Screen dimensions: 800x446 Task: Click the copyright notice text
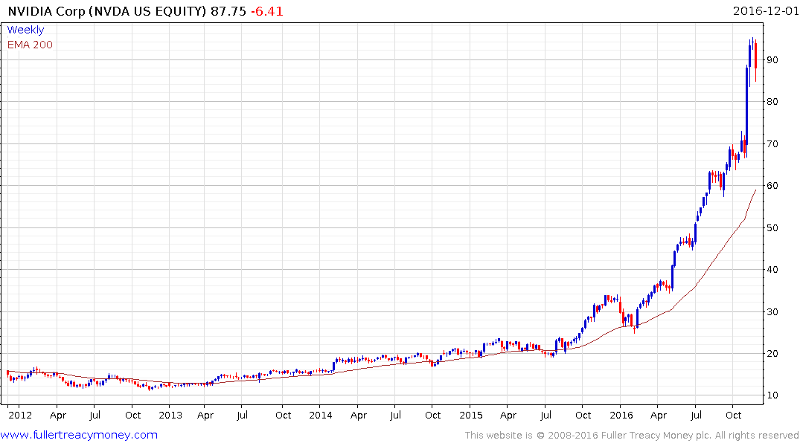pyautogui.click(x=632, y=436)
